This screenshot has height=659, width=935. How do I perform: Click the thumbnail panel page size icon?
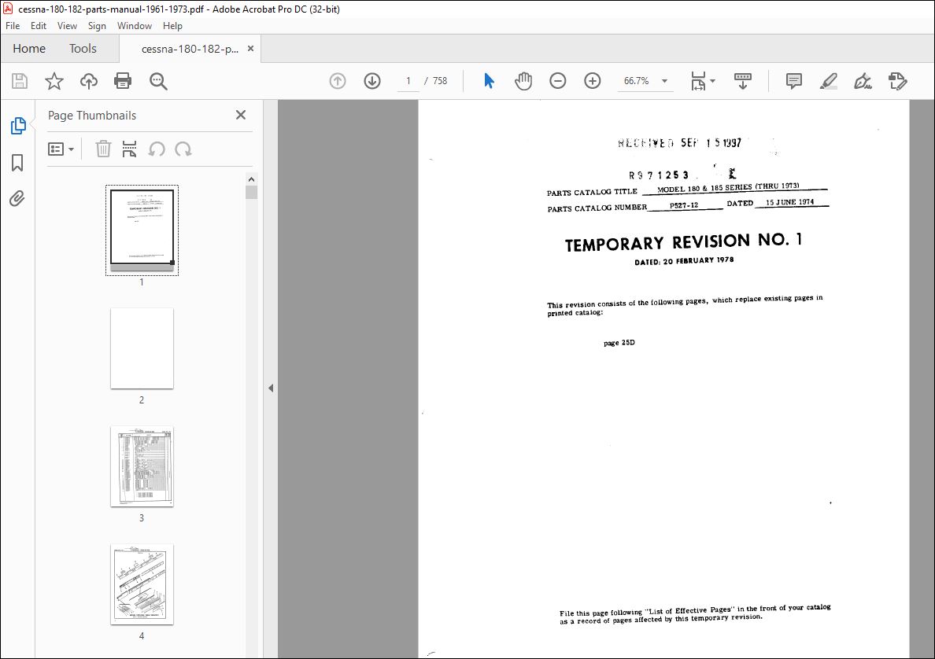[129, 149]
